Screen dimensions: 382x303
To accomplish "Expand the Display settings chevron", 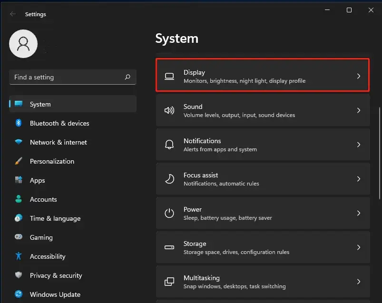I will point(359,75).
